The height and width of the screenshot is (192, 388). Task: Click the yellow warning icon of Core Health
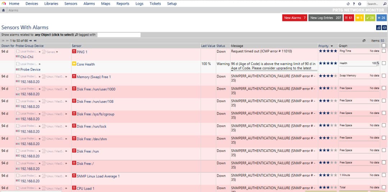(74, 64)
